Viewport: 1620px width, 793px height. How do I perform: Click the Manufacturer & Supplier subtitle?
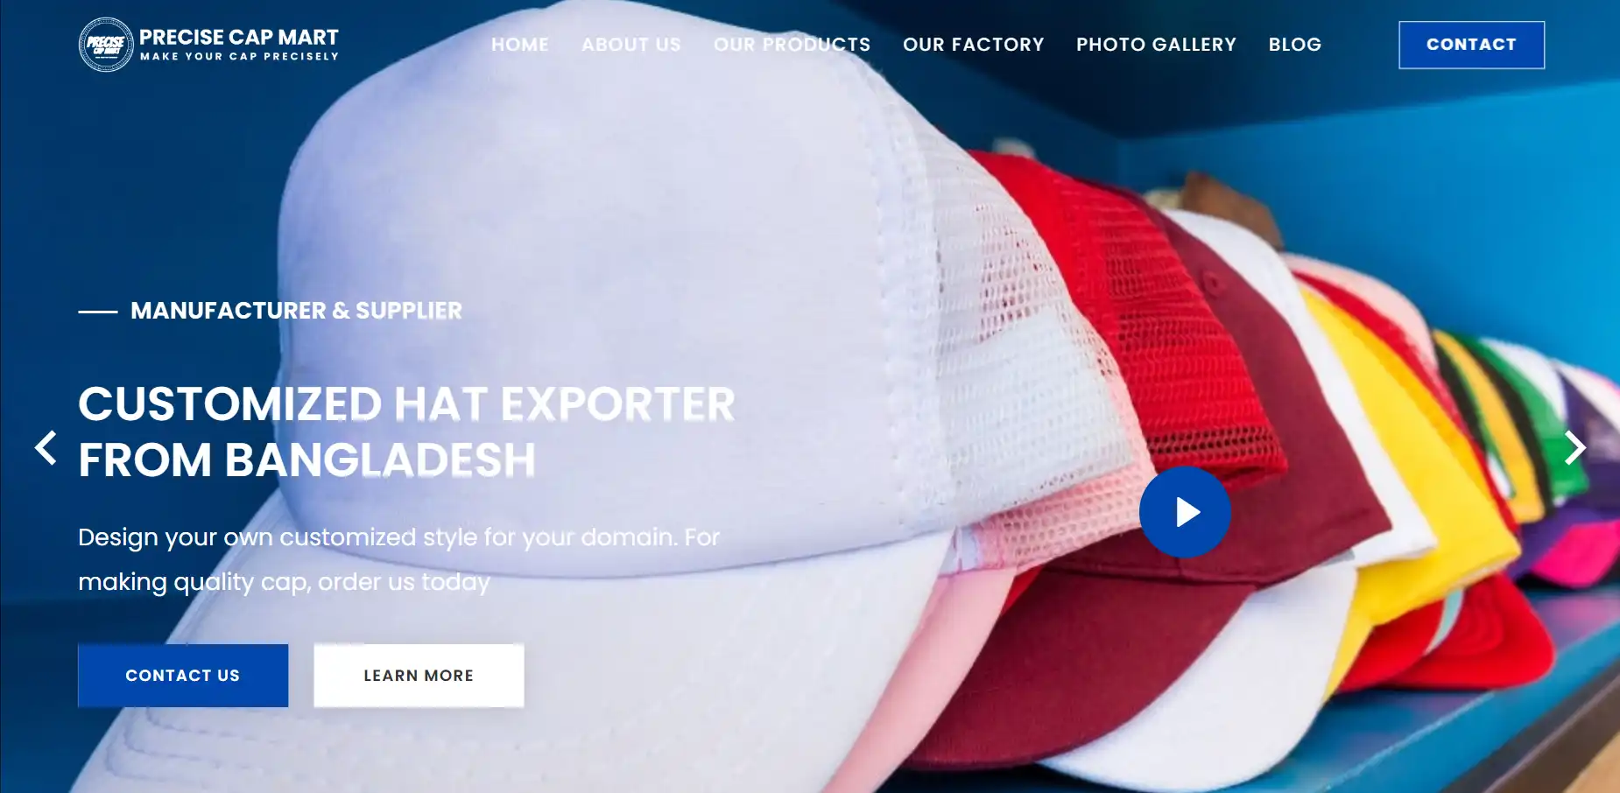pyautogui.click(x=296, y=311)
